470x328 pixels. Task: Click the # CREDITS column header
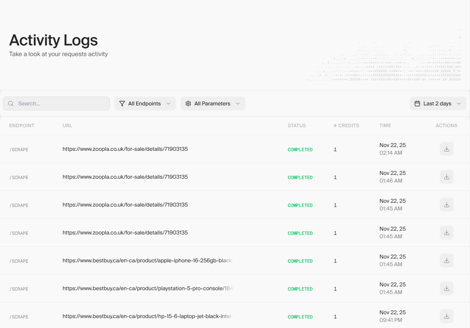pos(346,125)
